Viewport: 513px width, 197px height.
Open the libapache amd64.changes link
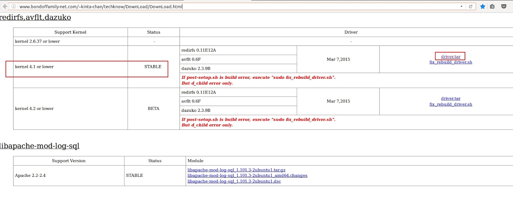click(247, 176)
